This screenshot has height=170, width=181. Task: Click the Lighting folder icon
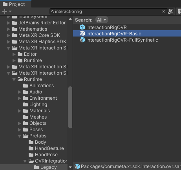tap(26, 104)
